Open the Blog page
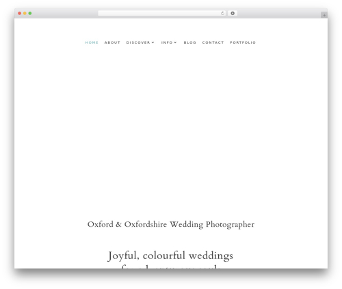 (x=190, y=42)
